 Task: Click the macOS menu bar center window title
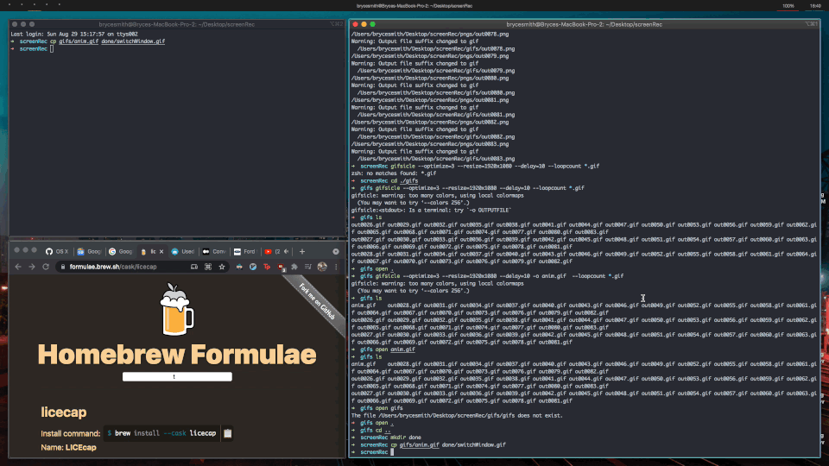414,6
